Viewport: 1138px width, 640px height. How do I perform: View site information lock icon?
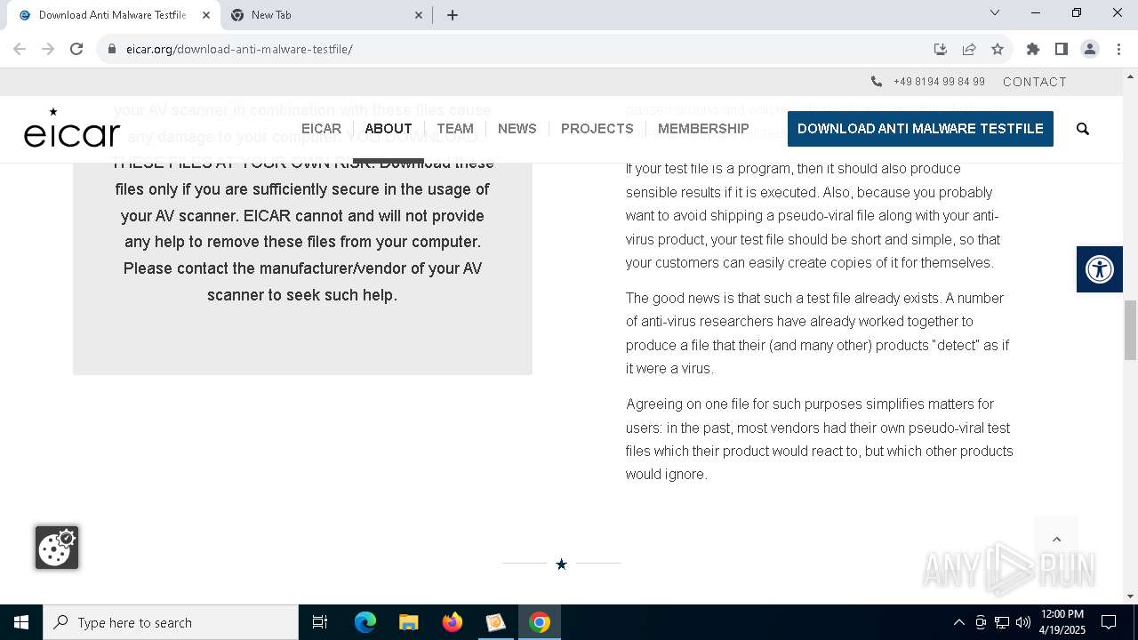click(x=112, y=49)
